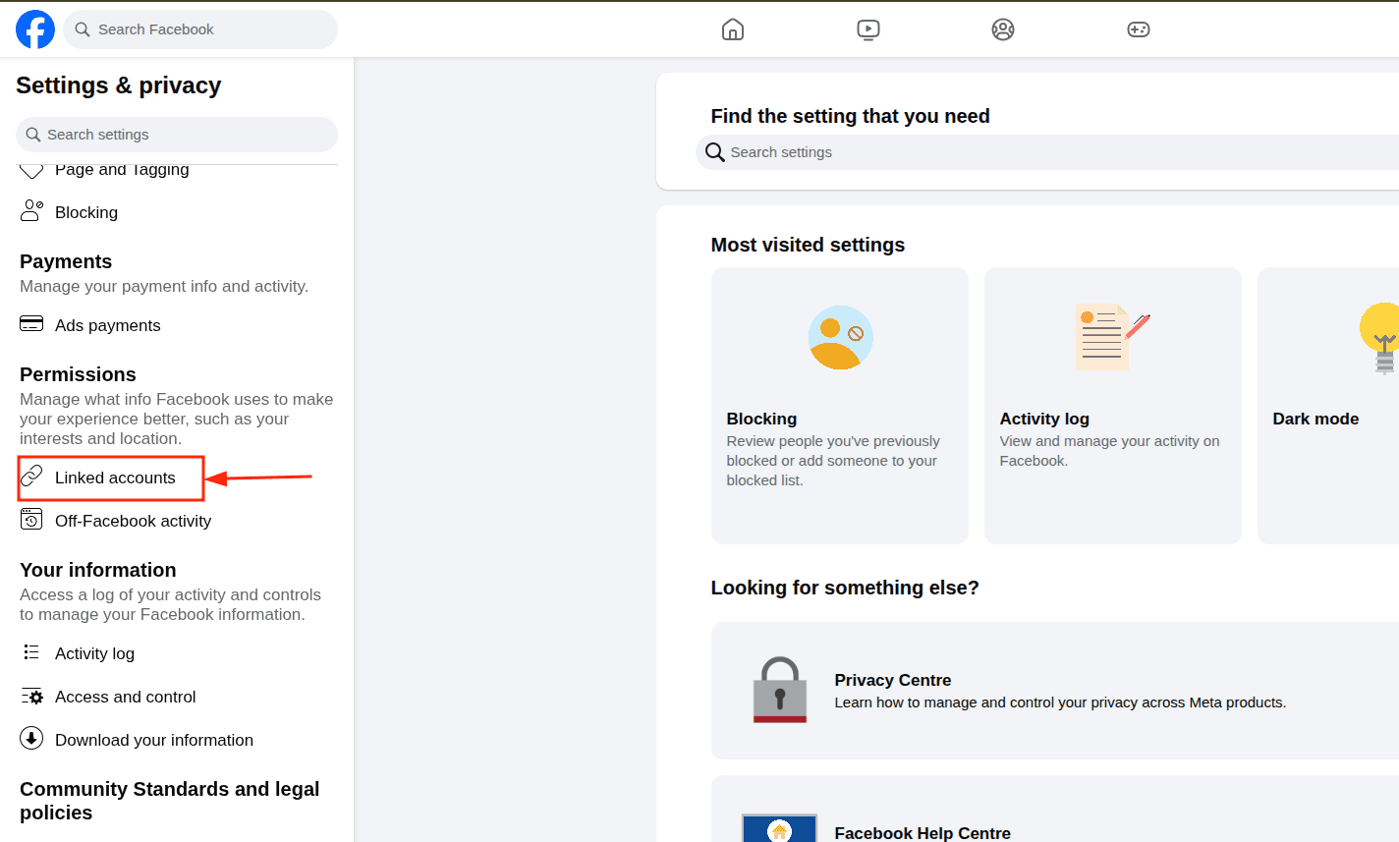
Task: Select Page and Tagging menu item
Action: point(122,171)
